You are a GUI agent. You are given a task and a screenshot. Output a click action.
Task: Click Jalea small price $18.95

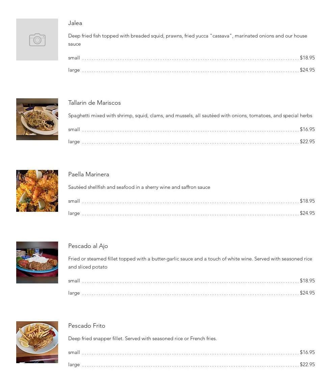click(307, 58)
